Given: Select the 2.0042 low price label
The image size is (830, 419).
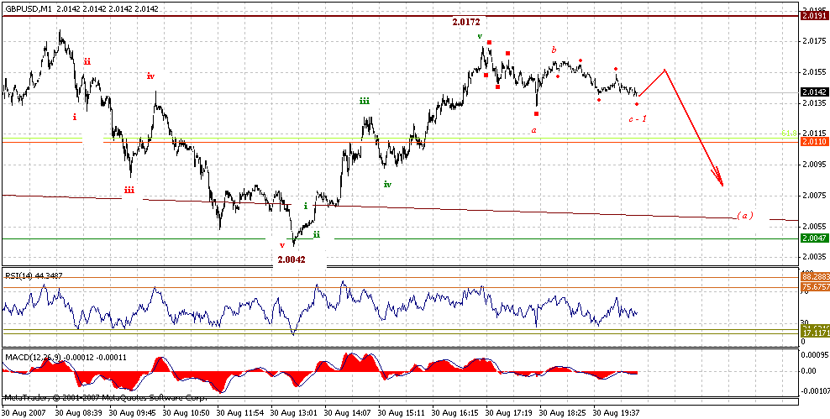Looking at the screenshot, I should (x=292, y=259).
